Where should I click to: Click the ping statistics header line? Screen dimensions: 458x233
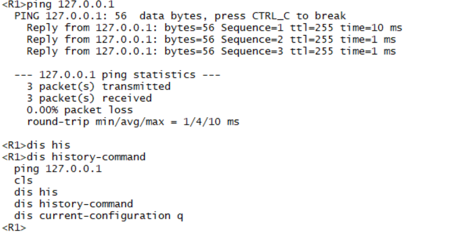117,75
